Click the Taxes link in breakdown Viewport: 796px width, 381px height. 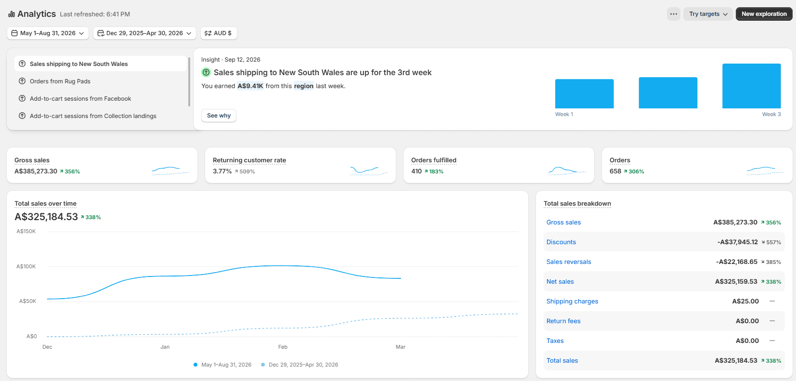click(555, 341)
